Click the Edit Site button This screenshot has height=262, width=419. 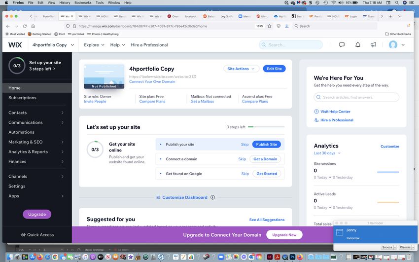tap(274, 69)
